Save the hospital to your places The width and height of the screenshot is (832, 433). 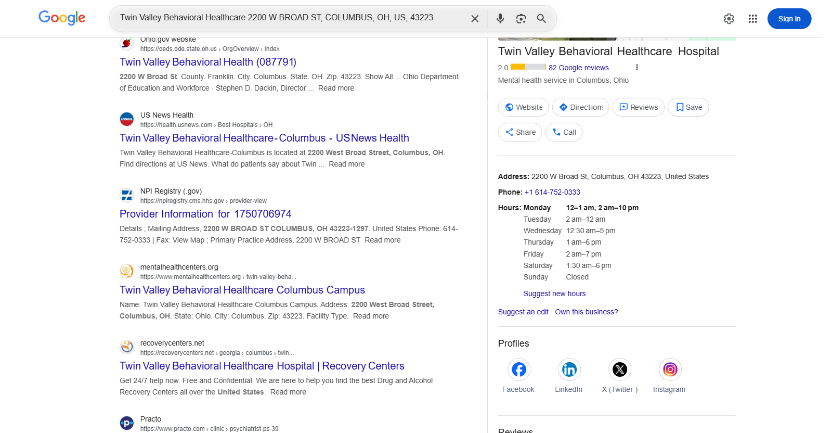pos(688,107)
